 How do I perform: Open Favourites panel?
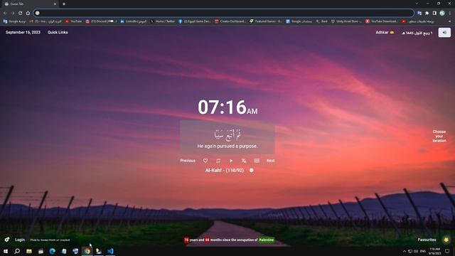(x=427, y=240)
